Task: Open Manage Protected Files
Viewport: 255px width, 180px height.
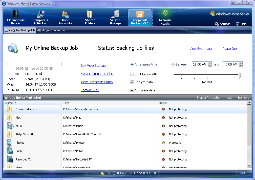Action: [x=97, y=74]
